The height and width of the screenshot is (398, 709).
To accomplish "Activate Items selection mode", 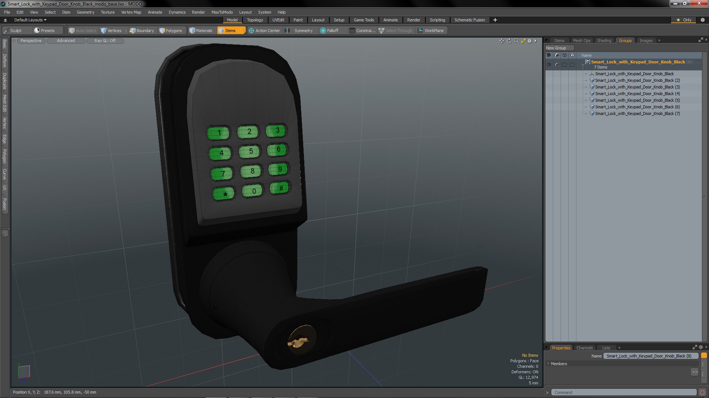I will click(x=231, y=31).
